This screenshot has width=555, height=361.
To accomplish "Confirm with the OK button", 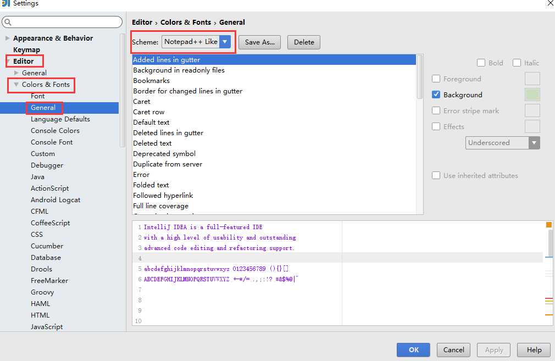I will click(x=413, y=349).
